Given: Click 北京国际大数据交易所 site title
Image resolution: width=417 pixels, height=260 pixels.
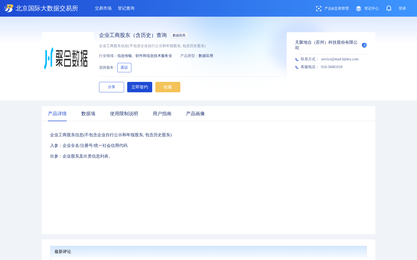Looking at the screenshot, I should point(47,8).
